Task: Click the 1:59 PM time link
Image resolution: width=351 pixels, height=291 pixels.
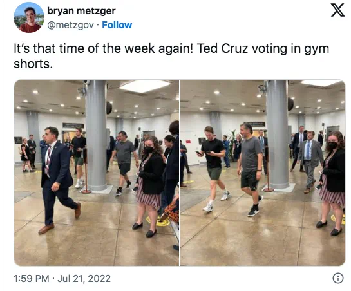Action: click(x=32, y=279)
